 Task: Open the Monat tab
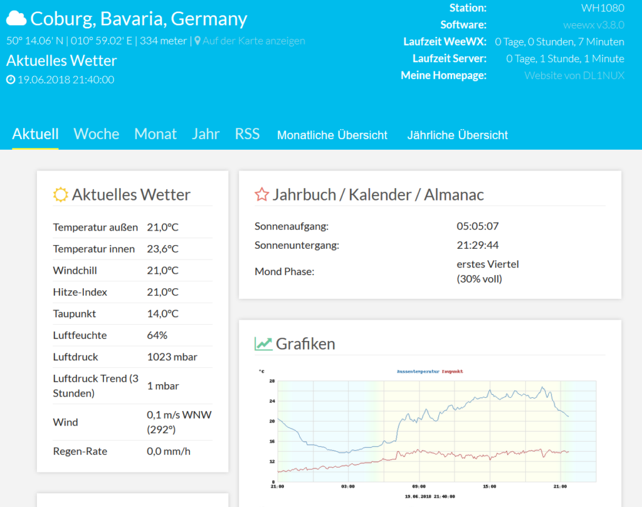(155, 133)
